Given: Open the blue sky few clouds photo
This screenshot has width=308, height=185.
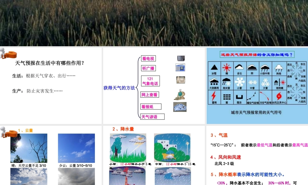Looking at the screenshot, I should pos(76,148).
